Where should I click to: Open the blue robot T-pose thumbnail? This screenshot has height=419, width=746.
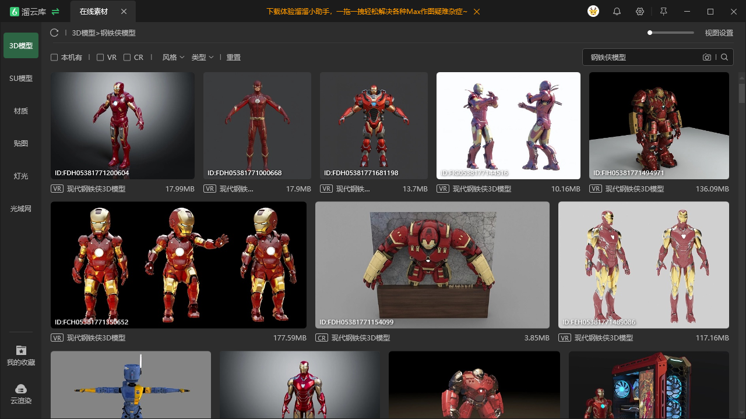[131, 385]
